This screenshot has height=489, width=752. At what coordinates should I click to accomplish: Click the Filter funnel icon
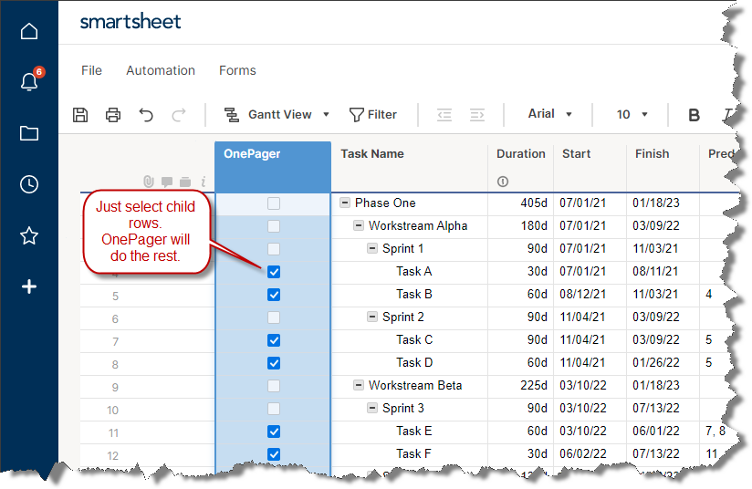click(356, 115)
